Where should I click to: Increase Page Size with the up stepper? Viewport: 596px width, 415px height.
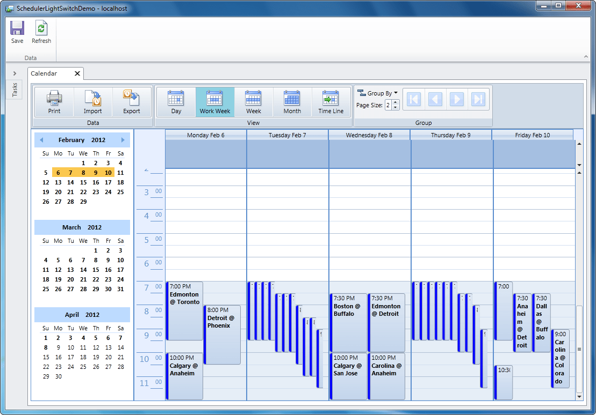[396, 102]
